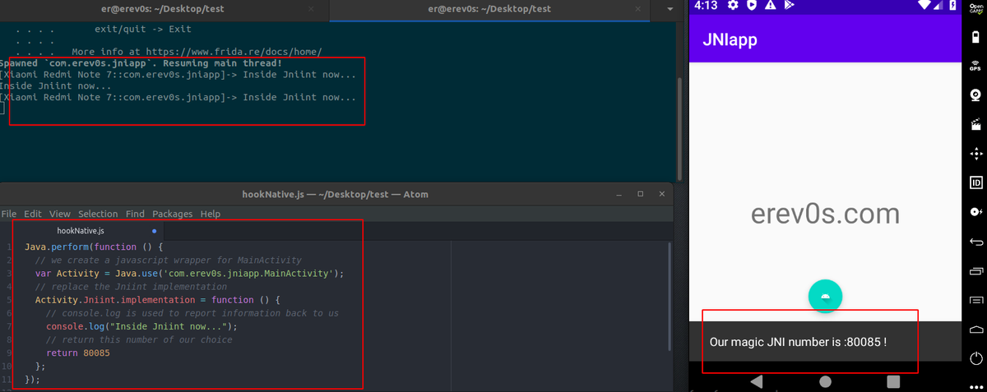Screen dimensions: 987x392
Task: Tap the Wi-Fi signal icon in status bar
Action: coord(924,5)
